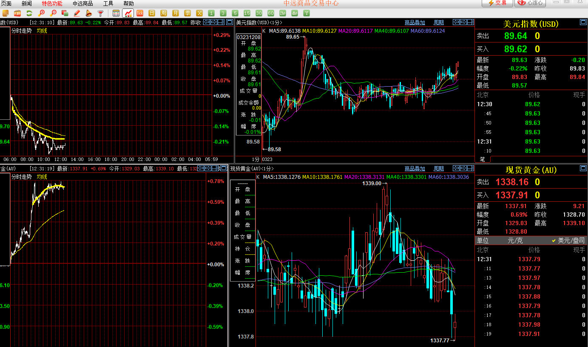Select the red pencil drawing tool
This screenshot has width=588, height=347.
77,13
